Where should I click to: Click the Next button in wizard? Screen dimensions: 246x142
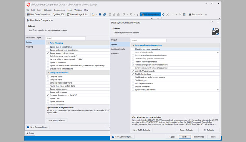[x=185, y=137]
